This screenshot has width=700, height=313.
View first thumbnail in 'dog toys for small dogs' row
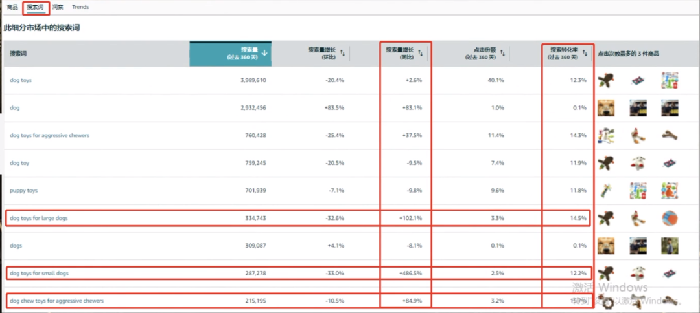(606, 273)
